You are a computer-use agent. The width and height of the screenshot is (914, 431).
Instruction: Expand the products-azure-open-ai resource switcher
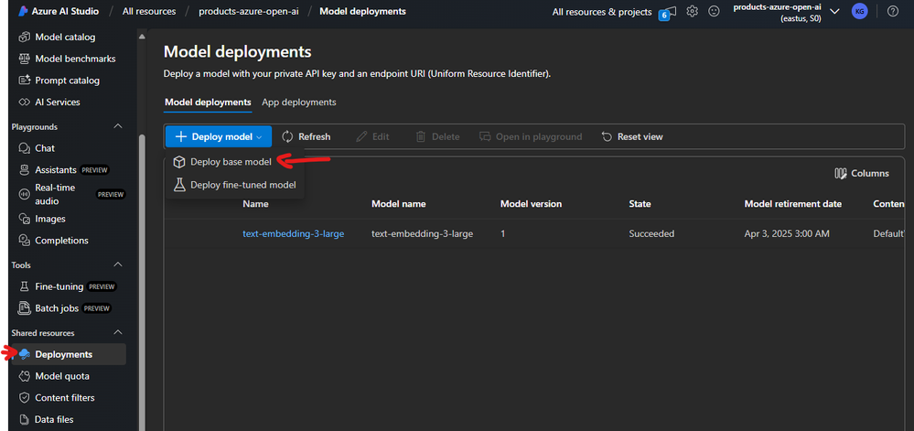834,12
